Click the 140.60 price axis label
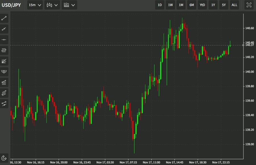 click(249, 28)
